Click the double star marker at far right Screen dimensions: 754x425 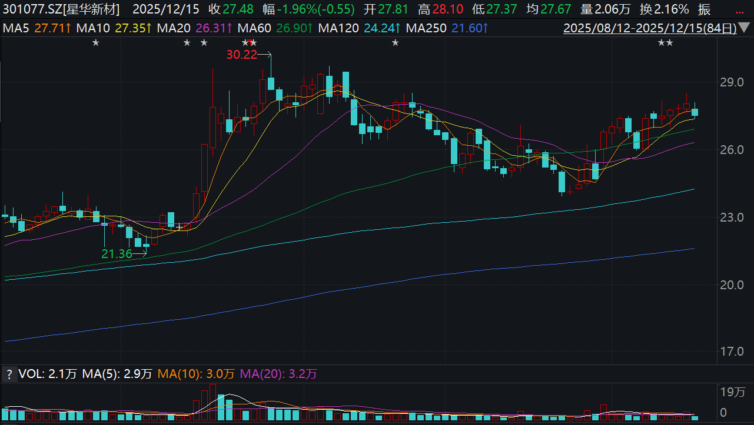[665, 42]
